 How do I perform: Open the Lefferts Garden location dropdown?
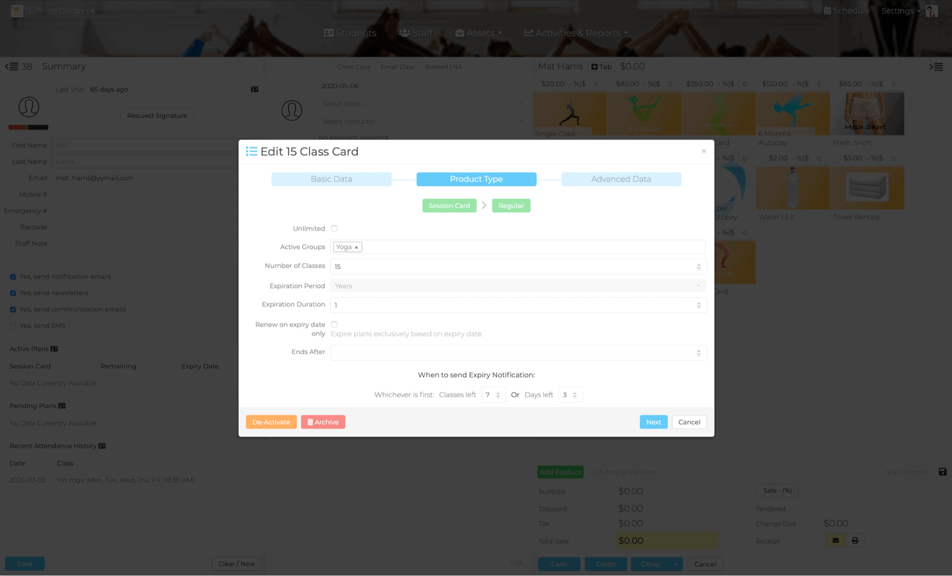(61, 11)
